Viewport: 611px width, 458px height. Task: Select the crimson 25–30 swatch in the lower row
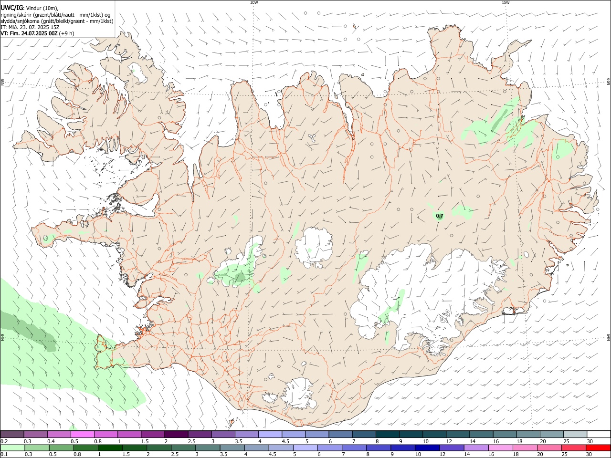pos(574,448)
